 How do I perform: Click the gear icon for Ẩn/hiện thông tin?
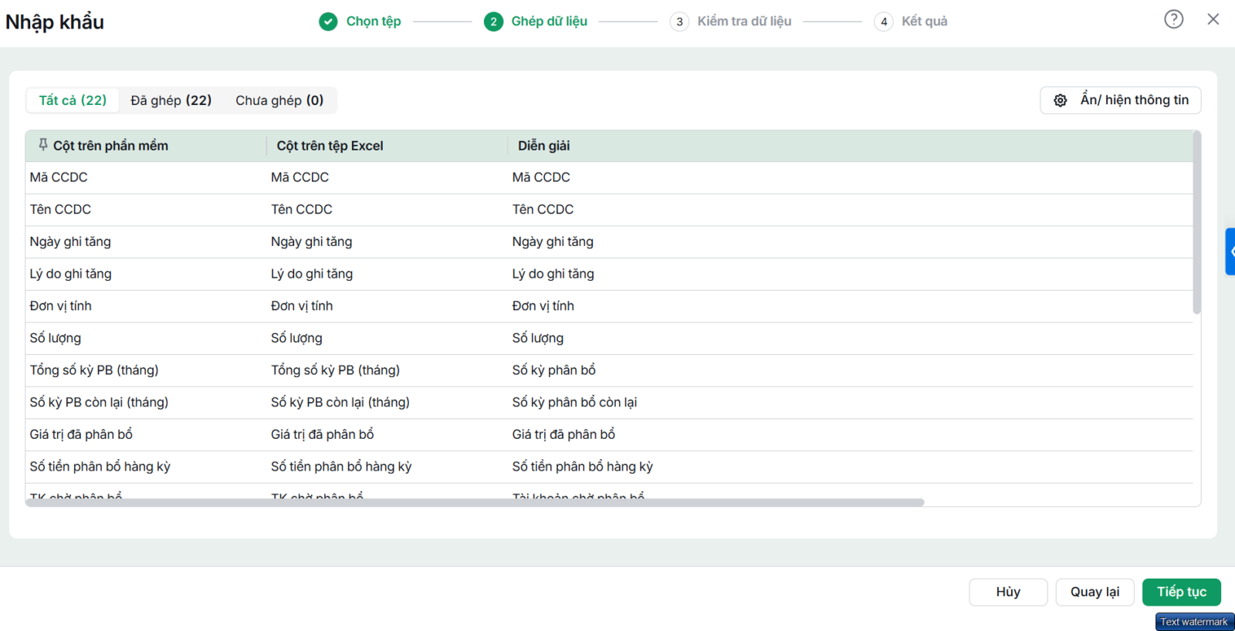pos(1061,100)
